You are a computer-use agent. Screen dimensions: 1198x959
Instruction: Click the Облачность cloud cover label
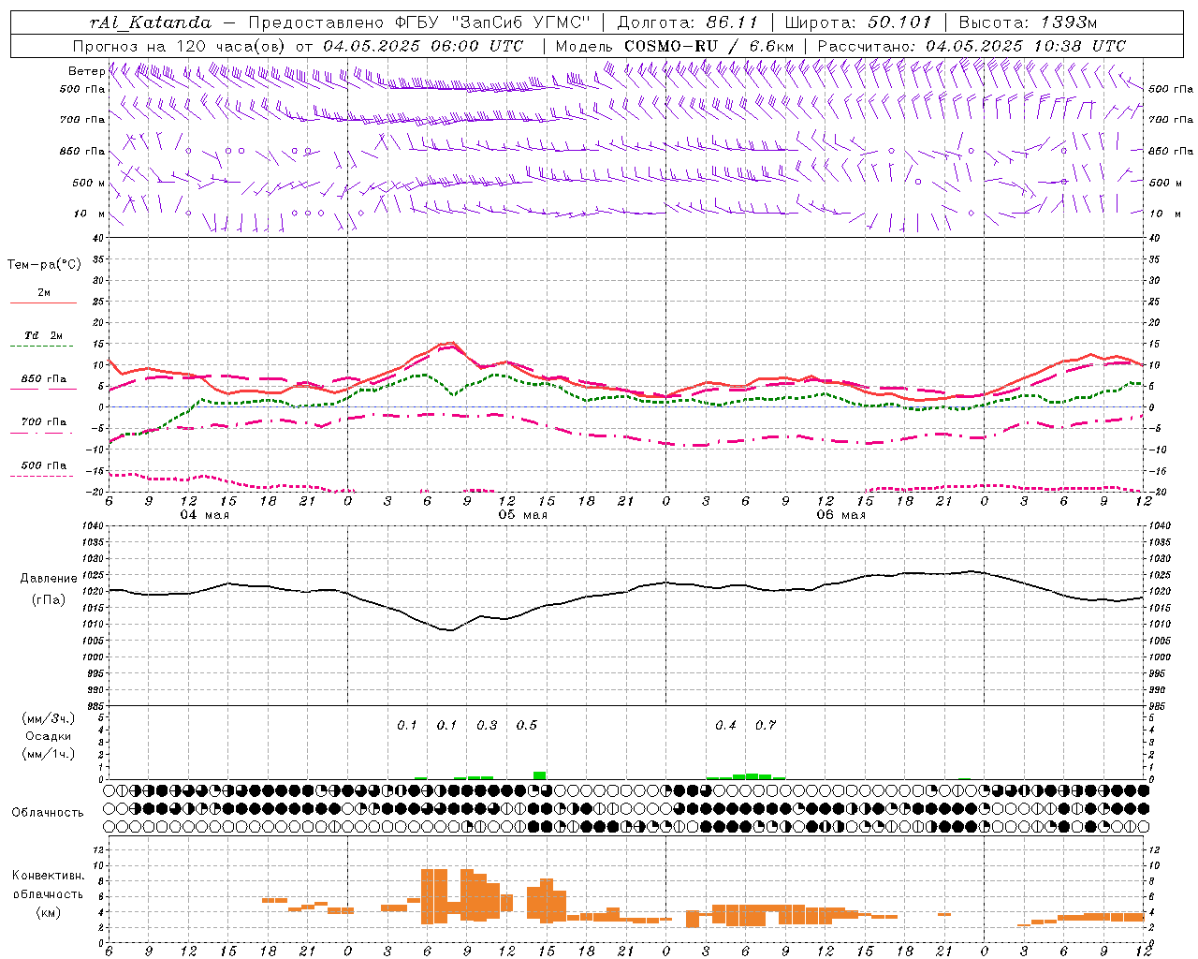48,813
